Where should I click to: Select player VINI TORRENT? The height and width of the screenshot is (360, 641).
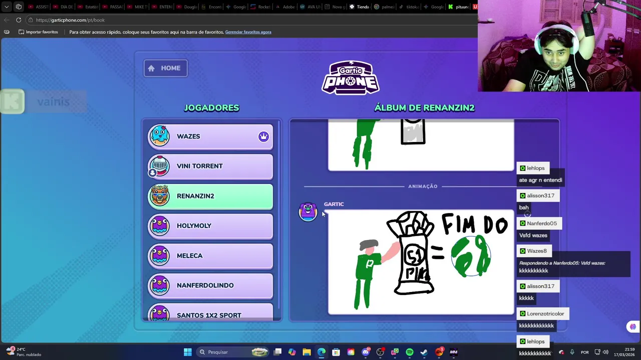(x=210, y=166)
